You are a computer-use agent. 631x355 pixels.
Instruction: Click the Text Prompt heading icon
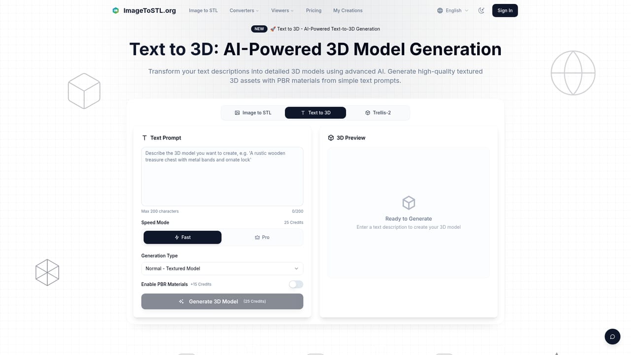tap(144, 138)
